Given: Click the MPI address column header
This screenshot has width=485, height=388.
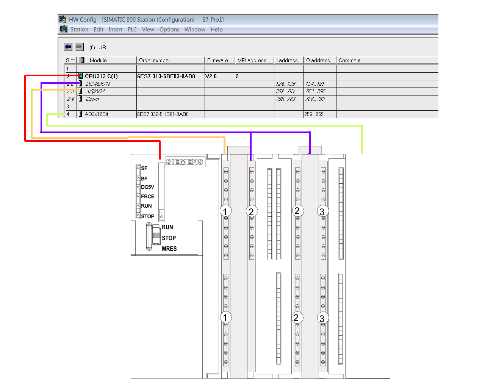Looking at the screenshot, I should pyautogui.click(x=254, y=60).
